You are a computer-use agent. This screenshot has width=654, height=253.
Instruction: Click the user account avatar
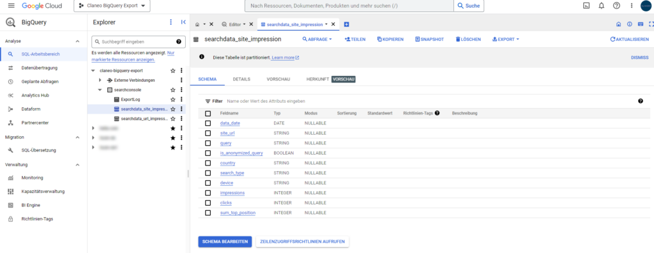pos(646,6)
